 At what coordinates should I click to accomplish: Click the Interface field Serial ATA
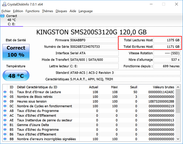click(94, 53)
